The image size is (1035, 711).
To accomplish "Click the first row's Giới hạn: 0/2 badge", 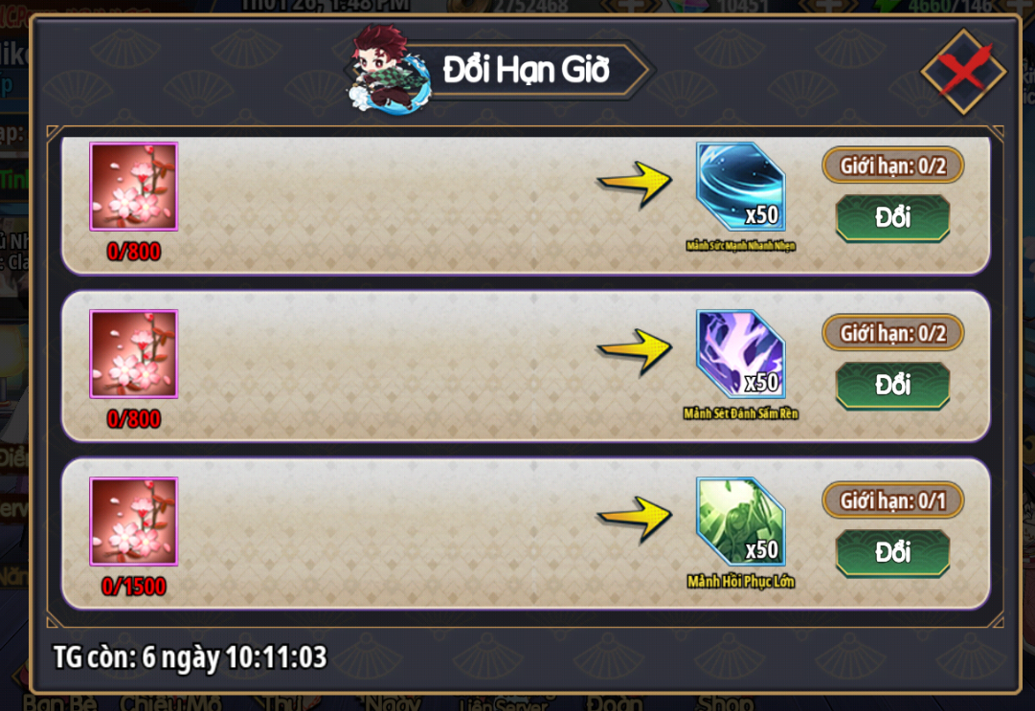I will (x=892, y=166).
